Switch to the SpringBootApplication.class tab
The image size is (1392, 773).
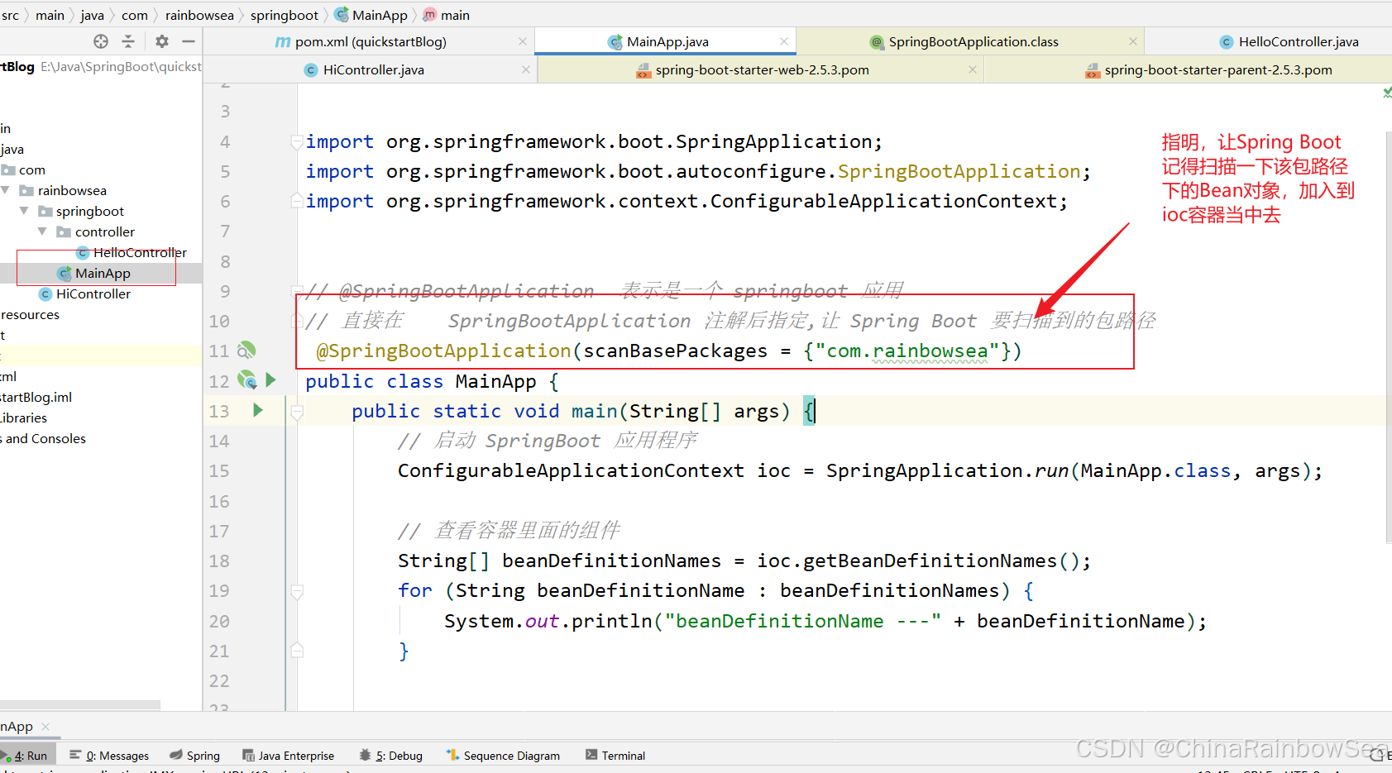(973, 42)
